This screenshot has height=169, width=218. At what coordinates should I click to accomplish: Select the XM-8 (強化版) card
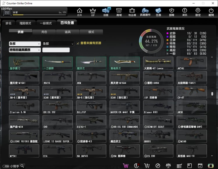point(91,92)
